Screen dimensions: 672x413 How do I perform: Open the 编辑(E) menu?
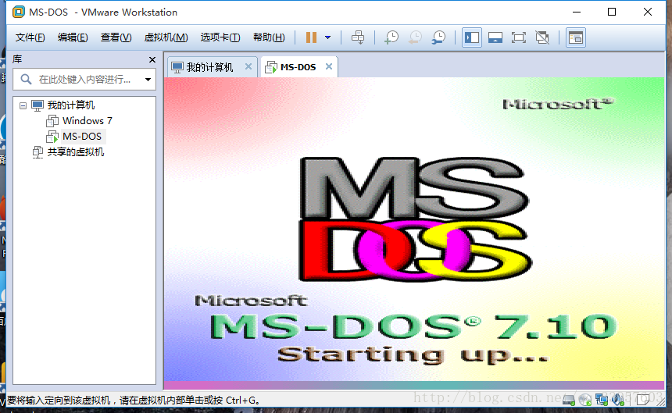[x=73, y=37]
